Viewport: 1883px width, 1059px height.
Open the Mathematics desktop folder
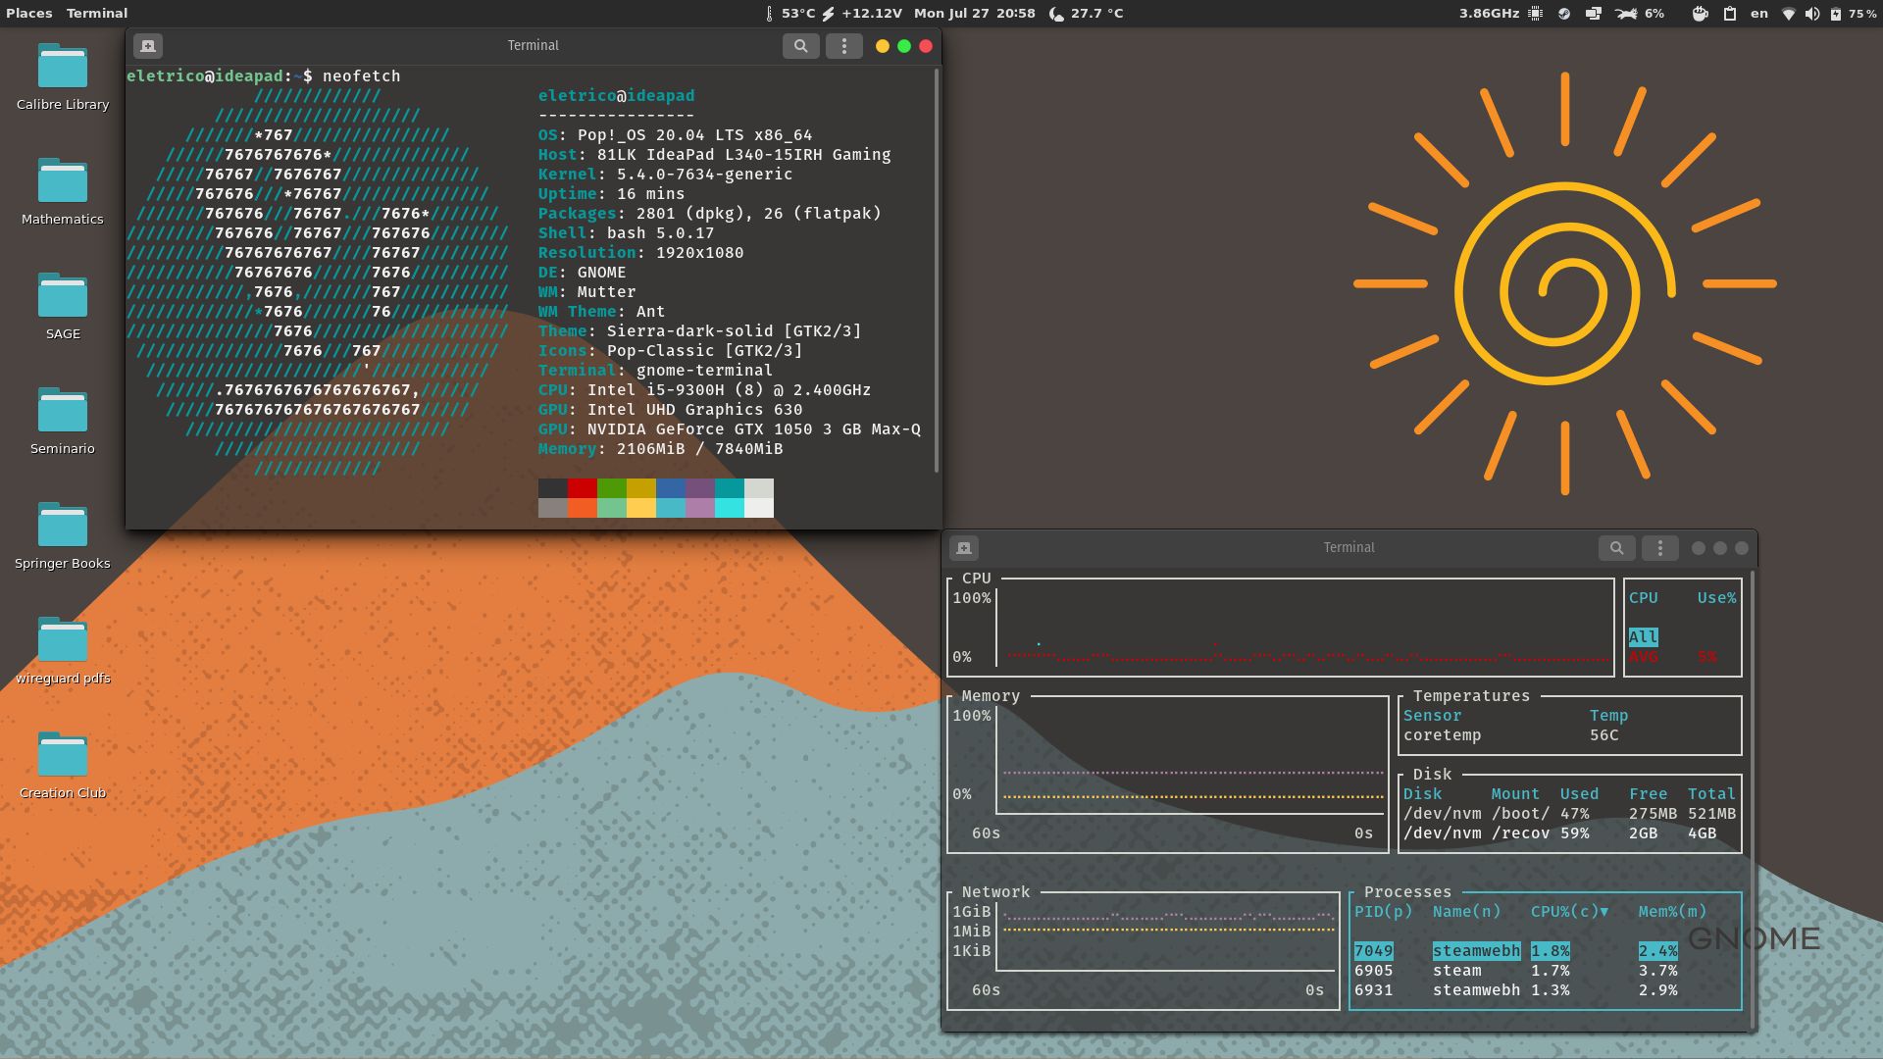(x=63, y=191)
